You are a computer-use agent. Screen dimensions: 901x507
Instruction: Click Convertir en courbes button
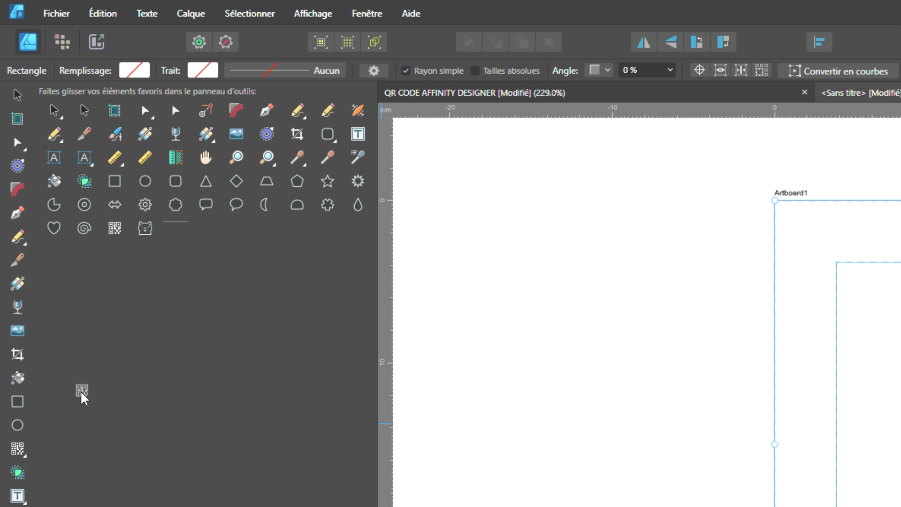click(x=839, y=71)
